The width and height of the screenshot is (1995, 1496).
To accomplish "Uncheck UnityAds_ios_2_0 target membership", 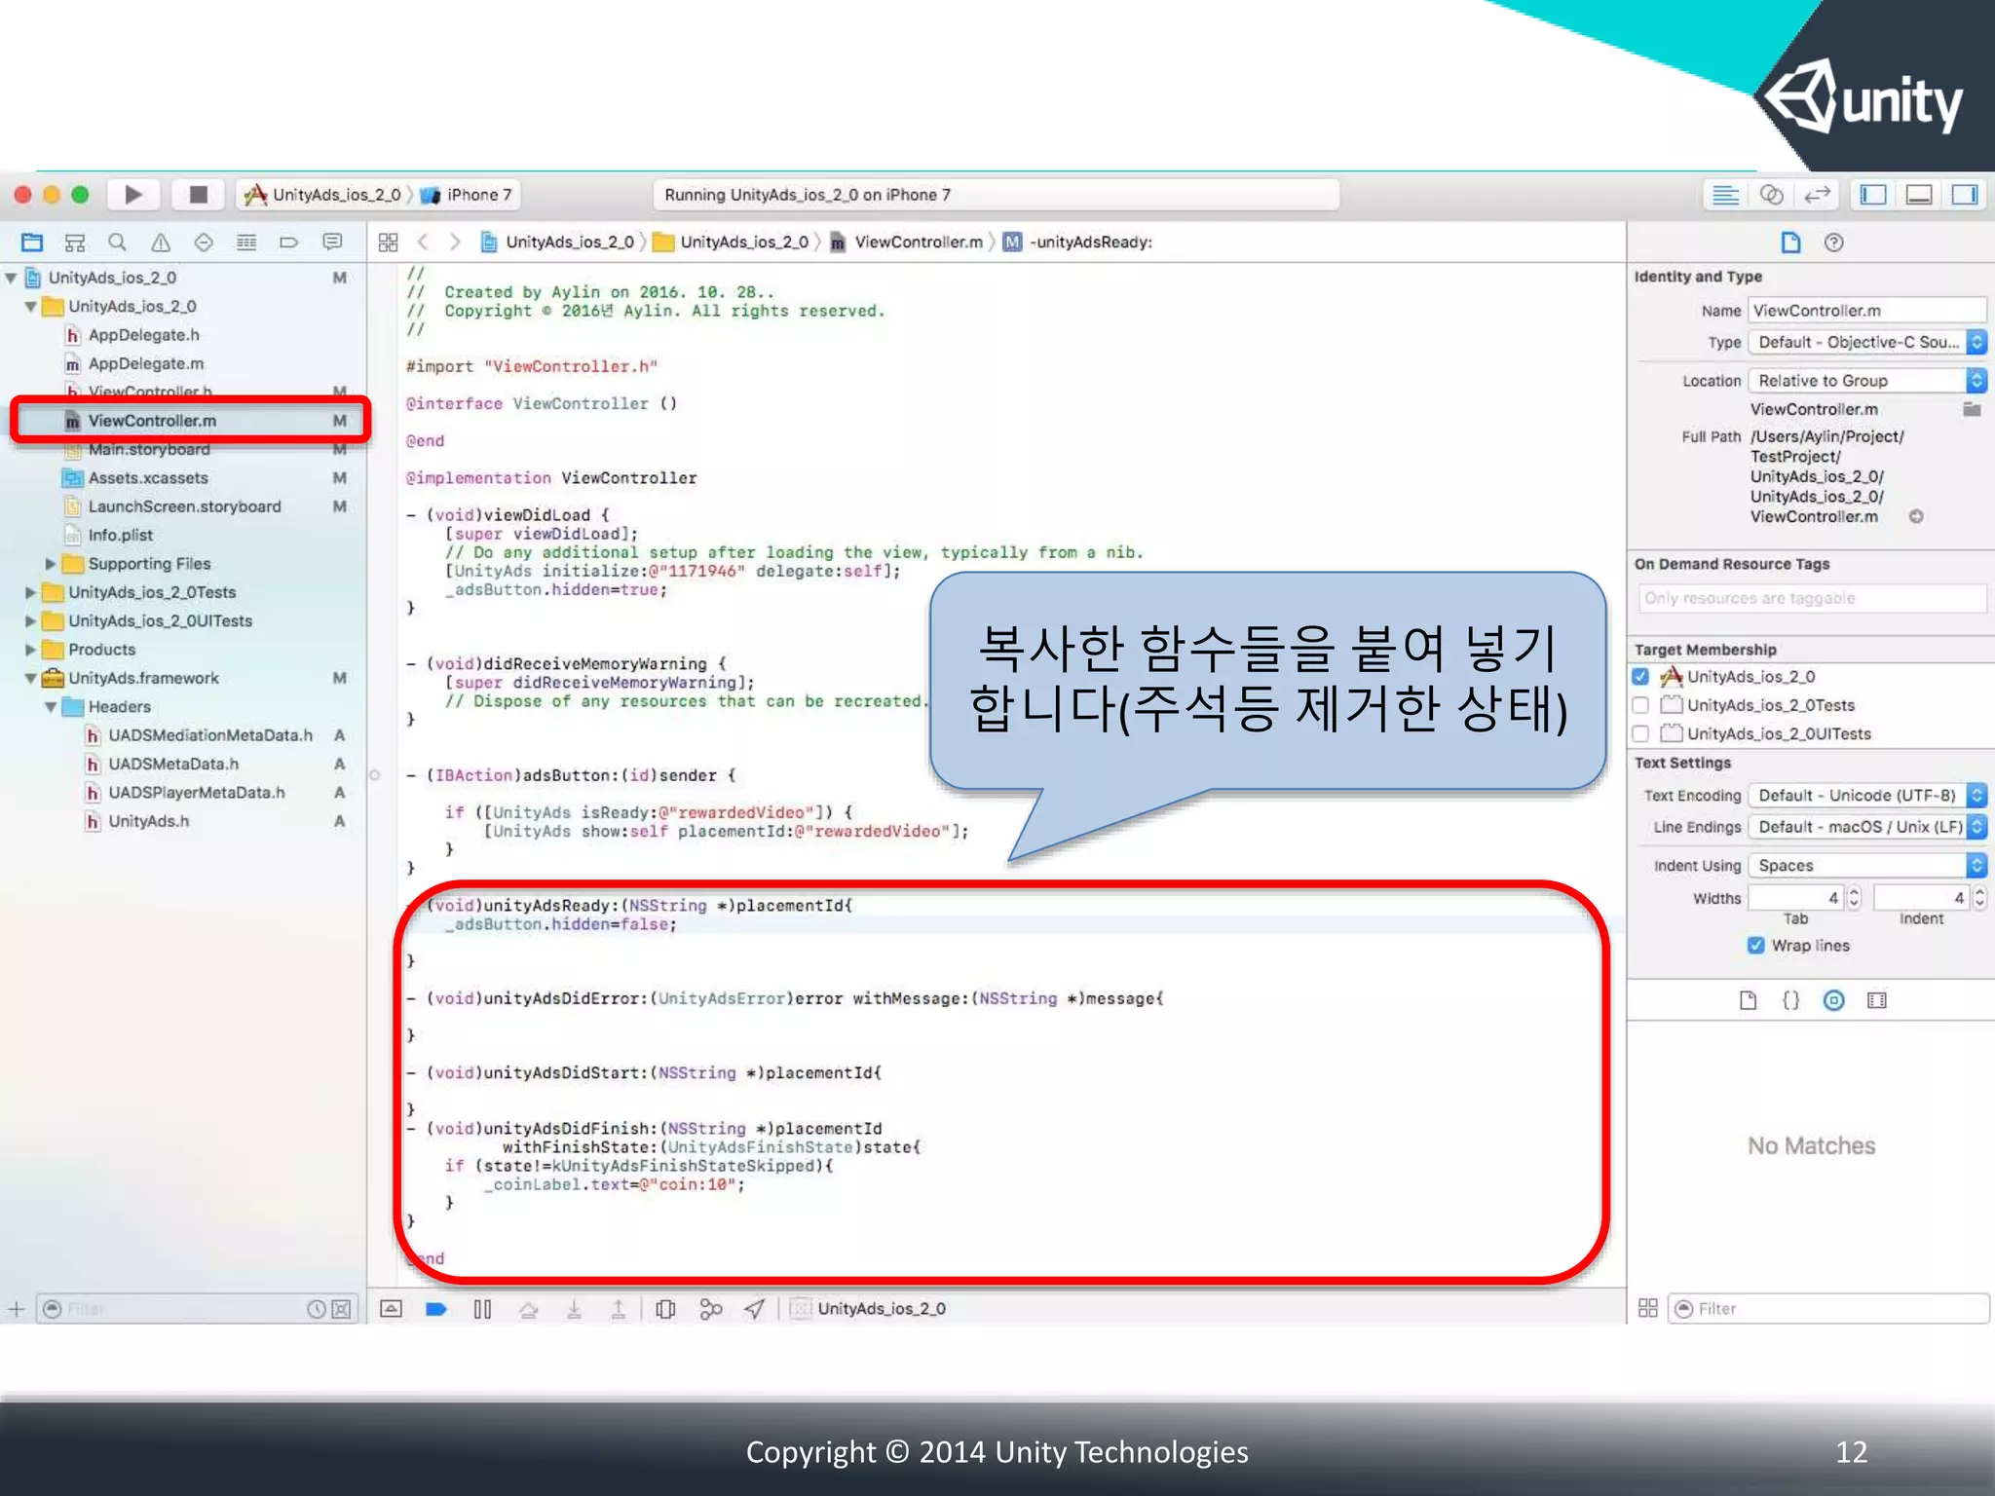I will (x=1640, y=676).
